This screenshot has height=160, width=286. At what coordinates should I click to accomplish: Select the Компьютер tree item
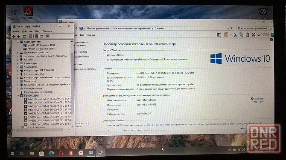[x=30, y=67]
